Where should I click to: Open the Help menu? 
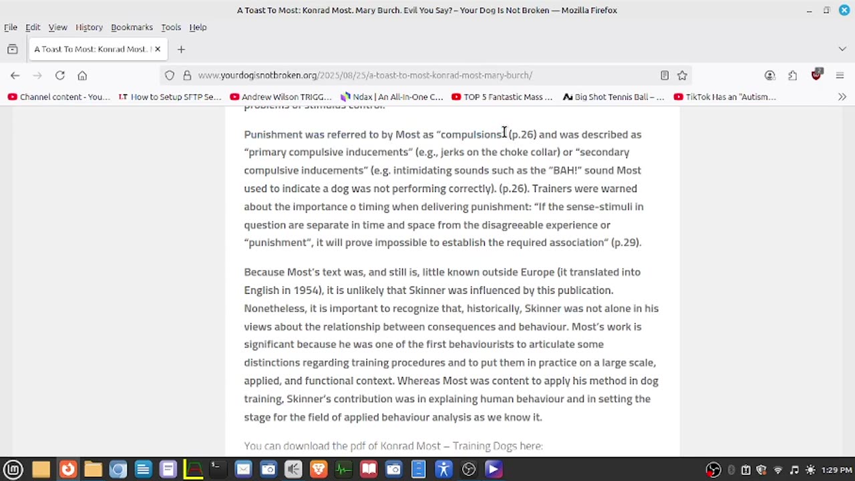(198, 27)
